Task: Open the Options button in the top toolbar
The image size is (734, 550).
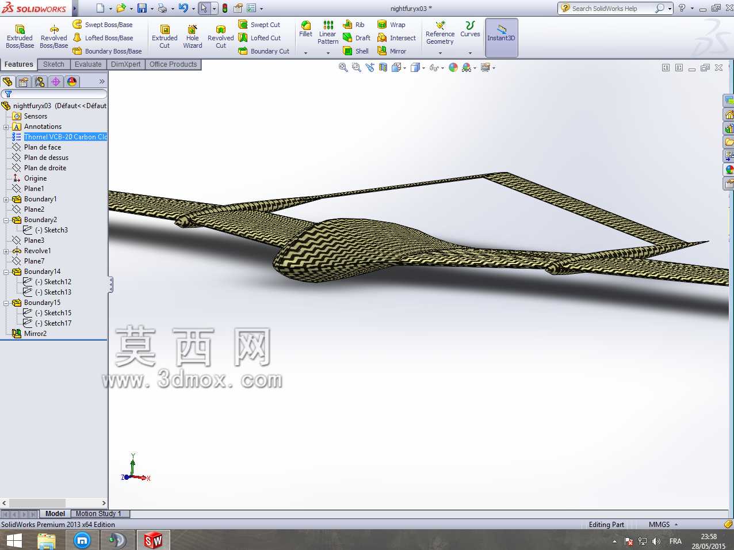Action: [x=251, y=8]
